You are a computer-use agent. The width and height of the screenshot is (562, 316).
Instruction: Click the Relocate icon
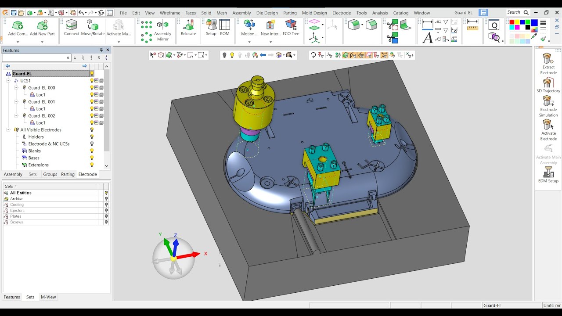coord(188,25)
